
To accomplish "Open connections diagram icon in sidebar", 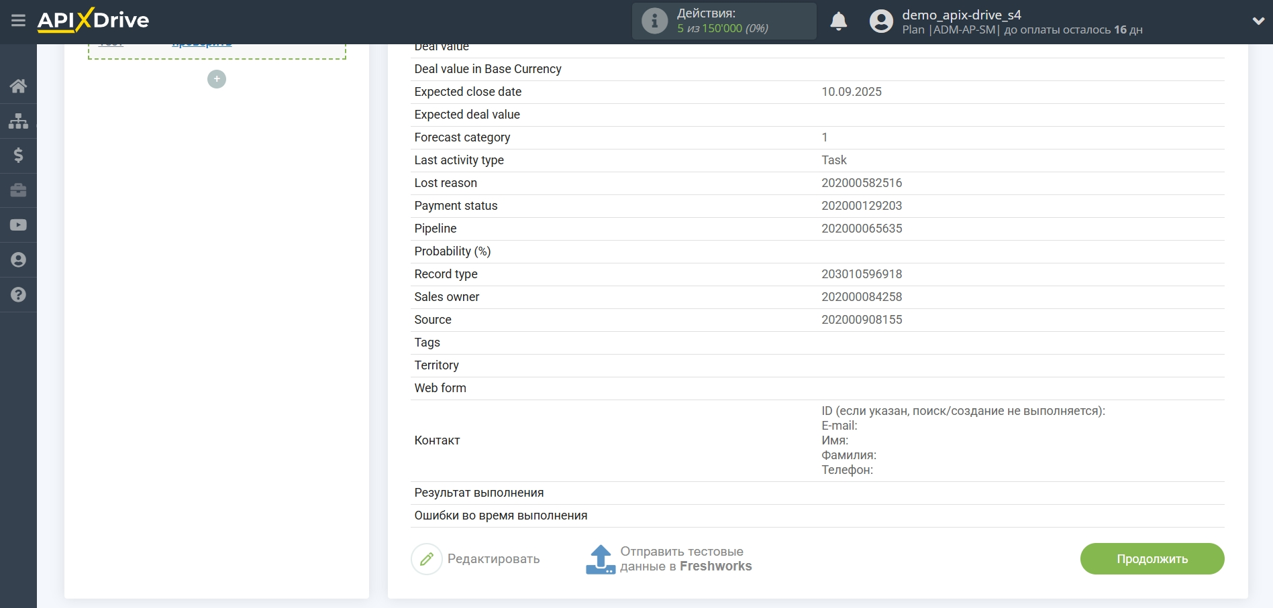I will click(x=18, y=121).
